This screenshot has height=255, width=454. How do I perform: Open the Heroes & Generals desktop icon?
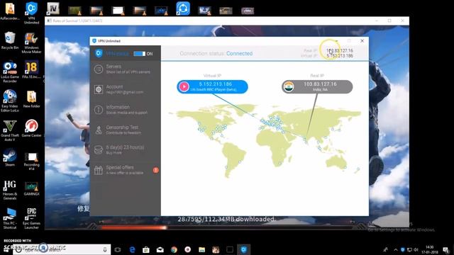tap(10, 190)
